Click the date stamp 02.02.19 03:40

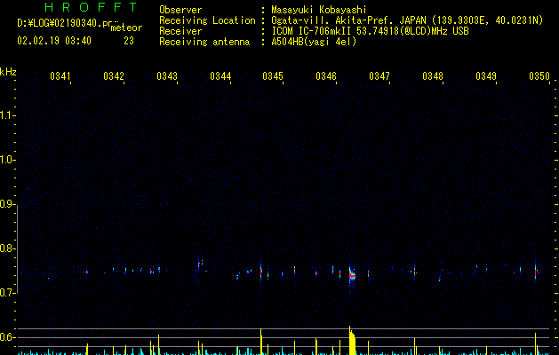pyautogui.click(x=54, y=41)
